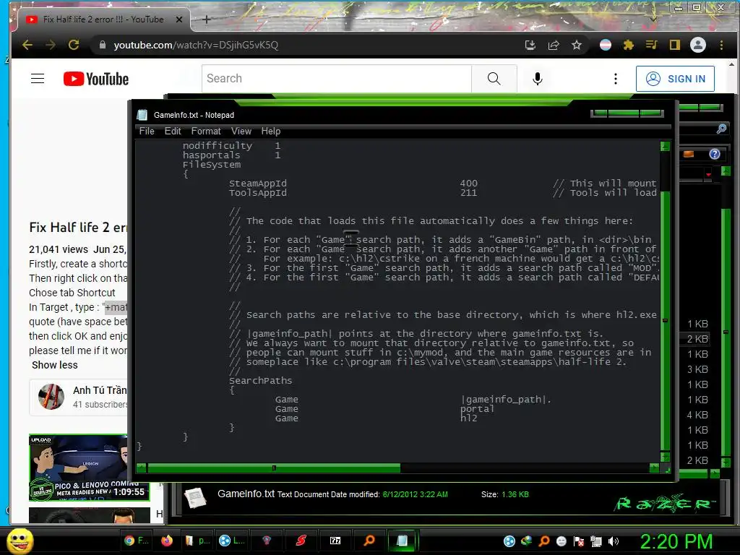The image size is (740, 555).
Task: Toggle Chrome side panel icon
Action: coord(674,46)
